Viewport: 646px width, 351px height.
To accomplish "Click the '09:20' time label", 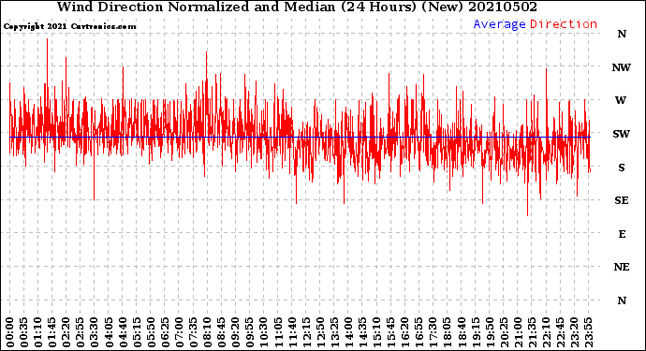I will pyautogui.click(x=236, y=332).
